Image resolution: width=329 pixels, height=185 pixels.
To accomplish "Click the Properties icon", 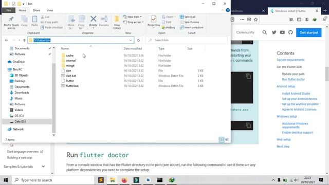I will [154, 20].
